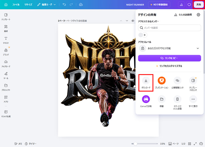205x147 pixels.
Task: Open プロジェクト panel
Action: (x=6, y=87)
